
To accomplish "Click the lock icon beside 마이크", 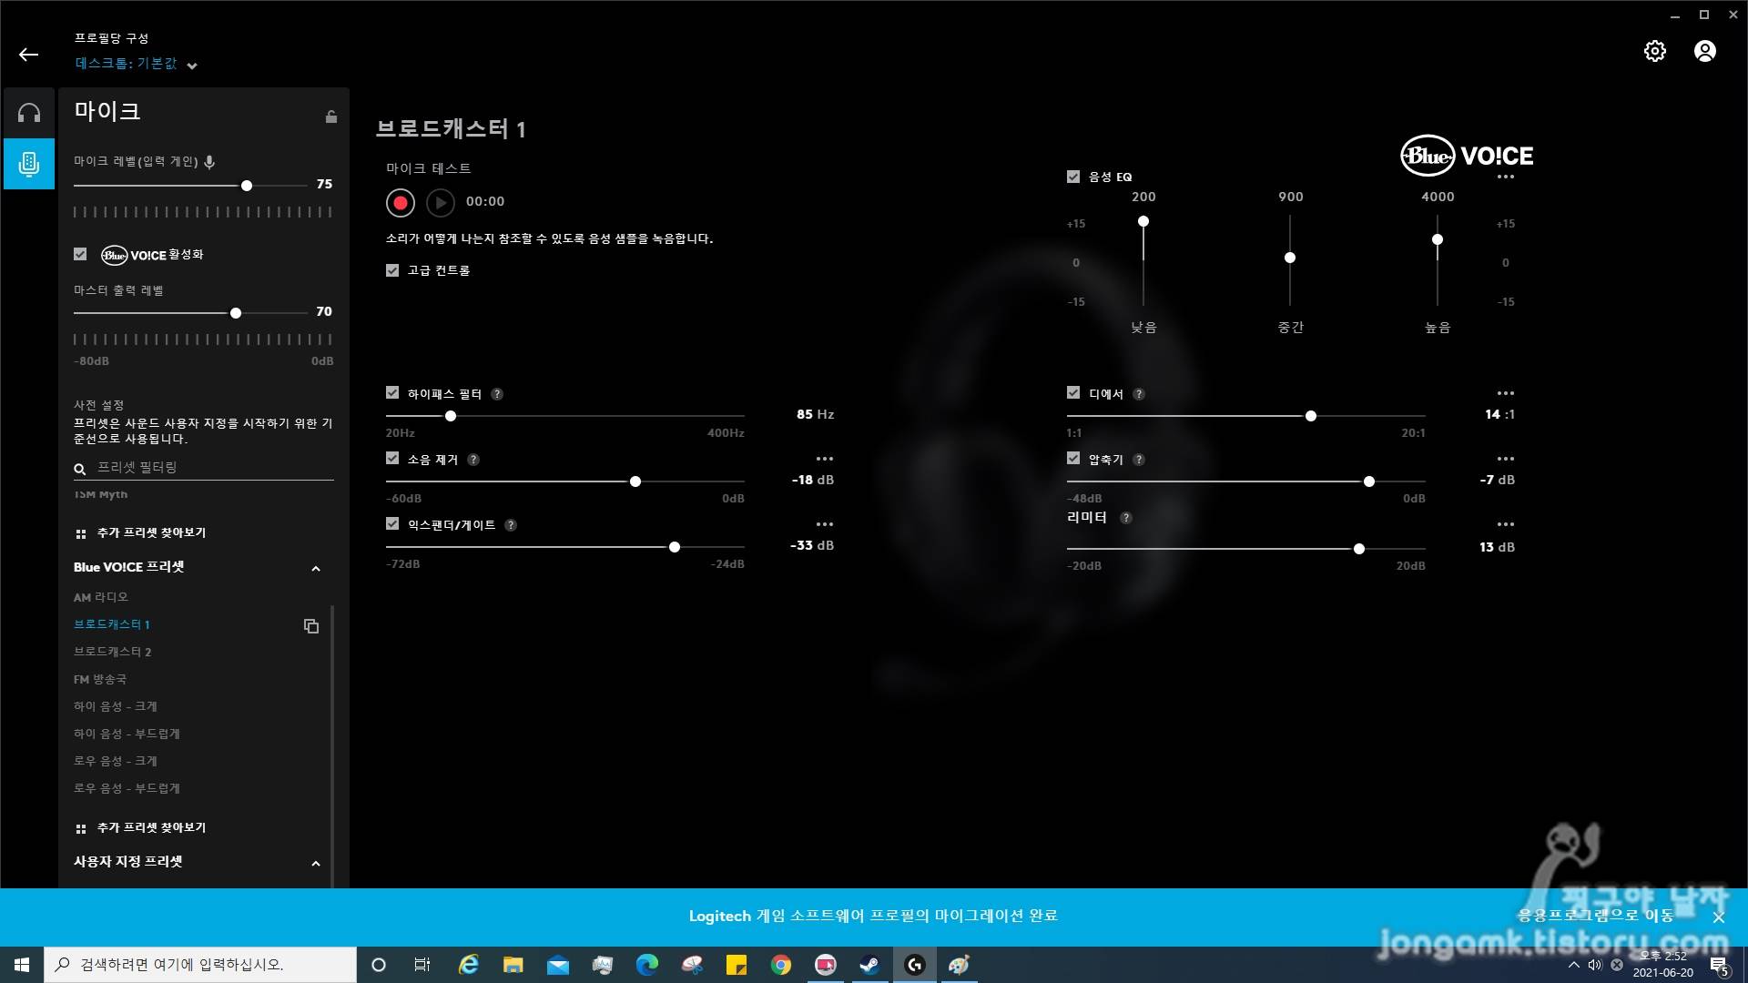I will point(331,117).
